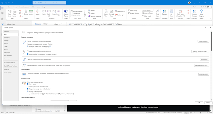The image size is (213, 114).
Task: Click the Share to Teams icon
Action: [66, 11]
